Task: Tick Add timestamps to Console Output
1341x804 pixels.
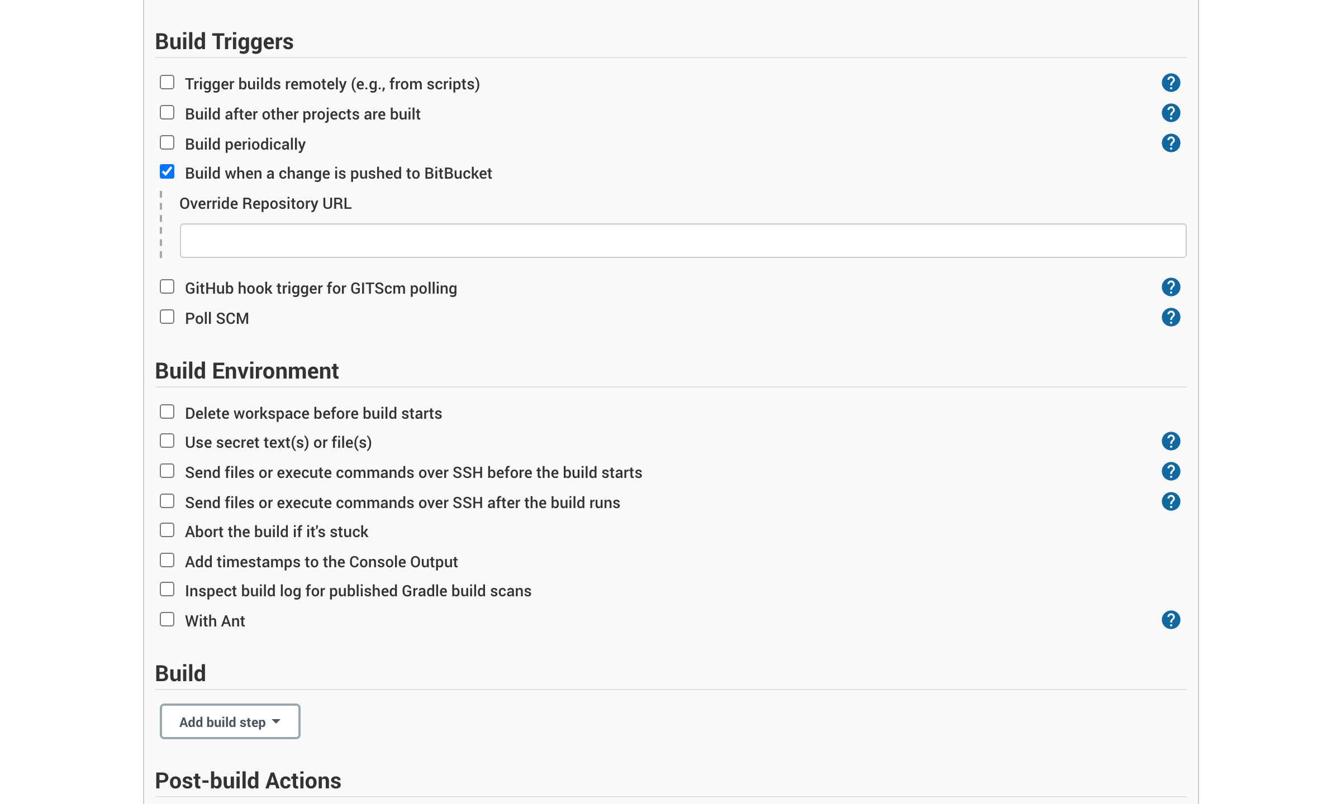Action: pyautogui.click(x=167, y=561)
